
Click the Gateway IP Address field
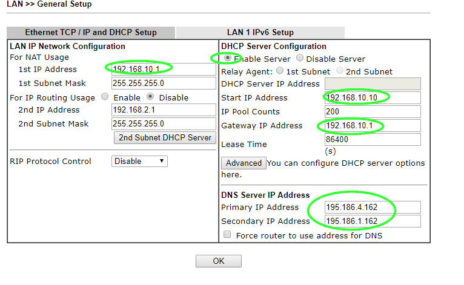(372, 125)
